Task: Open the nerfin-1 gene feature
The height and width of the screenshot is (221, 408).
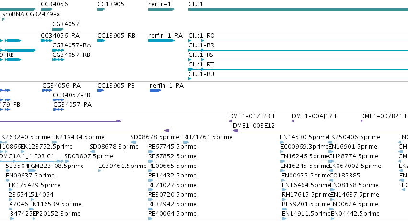Action: tap(161, 9)
